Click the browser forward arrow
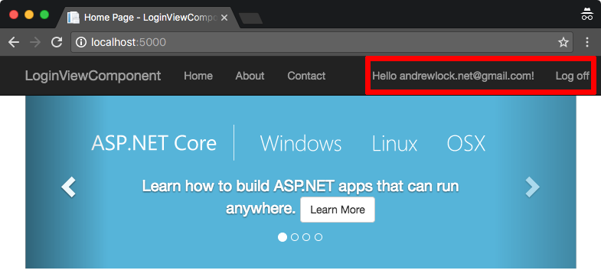Image resolution: width=601 pixels, height=280 pixels. pyautogui.click(x=35, y=42)
